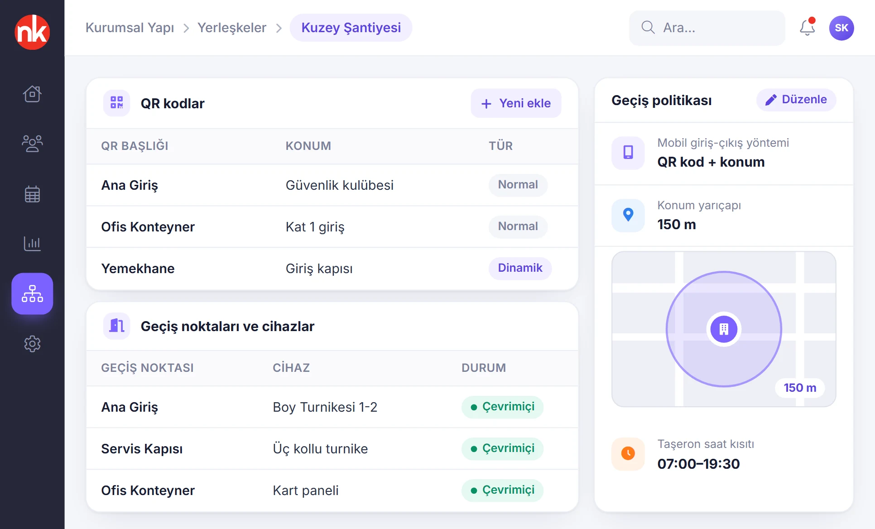The image size is (875, 529).
Task: Click the search magnifier icon
Action: pos(648,28)
